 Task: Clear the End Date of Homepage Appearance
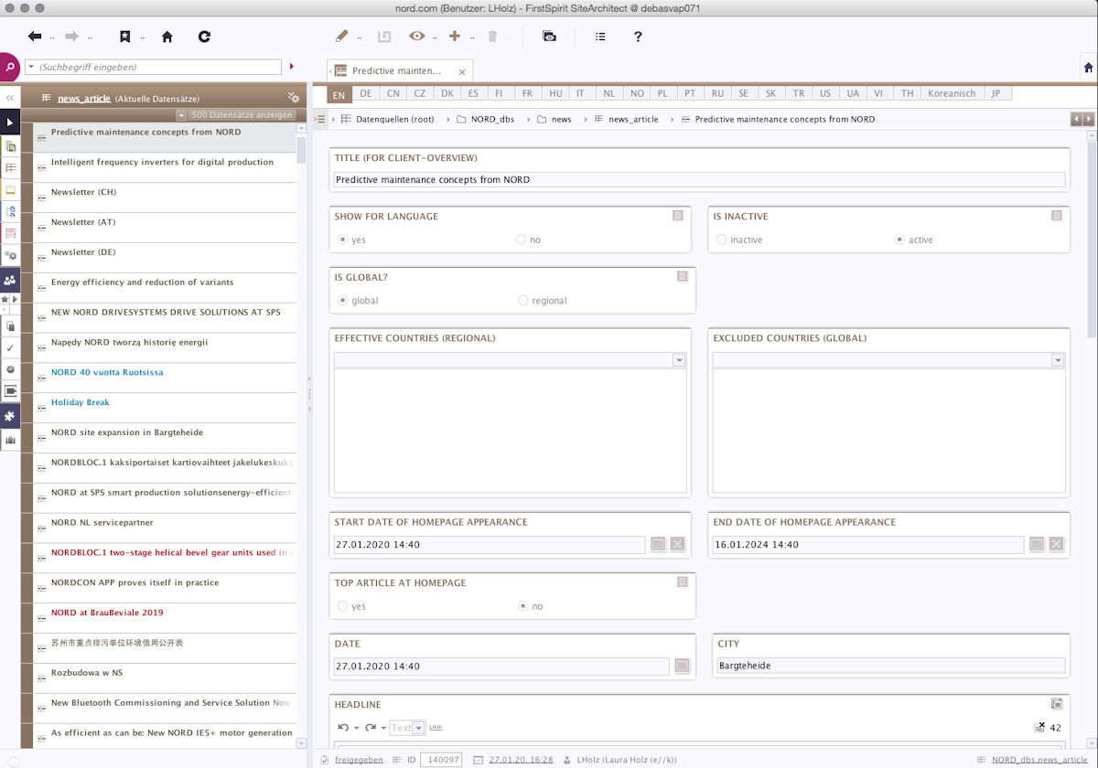coord(1056,545)
